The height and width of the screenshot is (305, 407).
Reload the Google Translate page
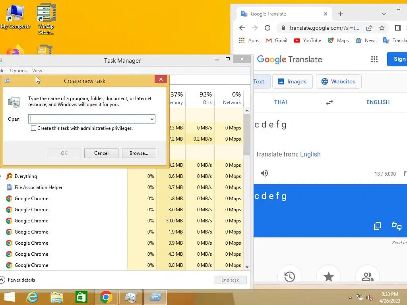[x=267, y=28]
